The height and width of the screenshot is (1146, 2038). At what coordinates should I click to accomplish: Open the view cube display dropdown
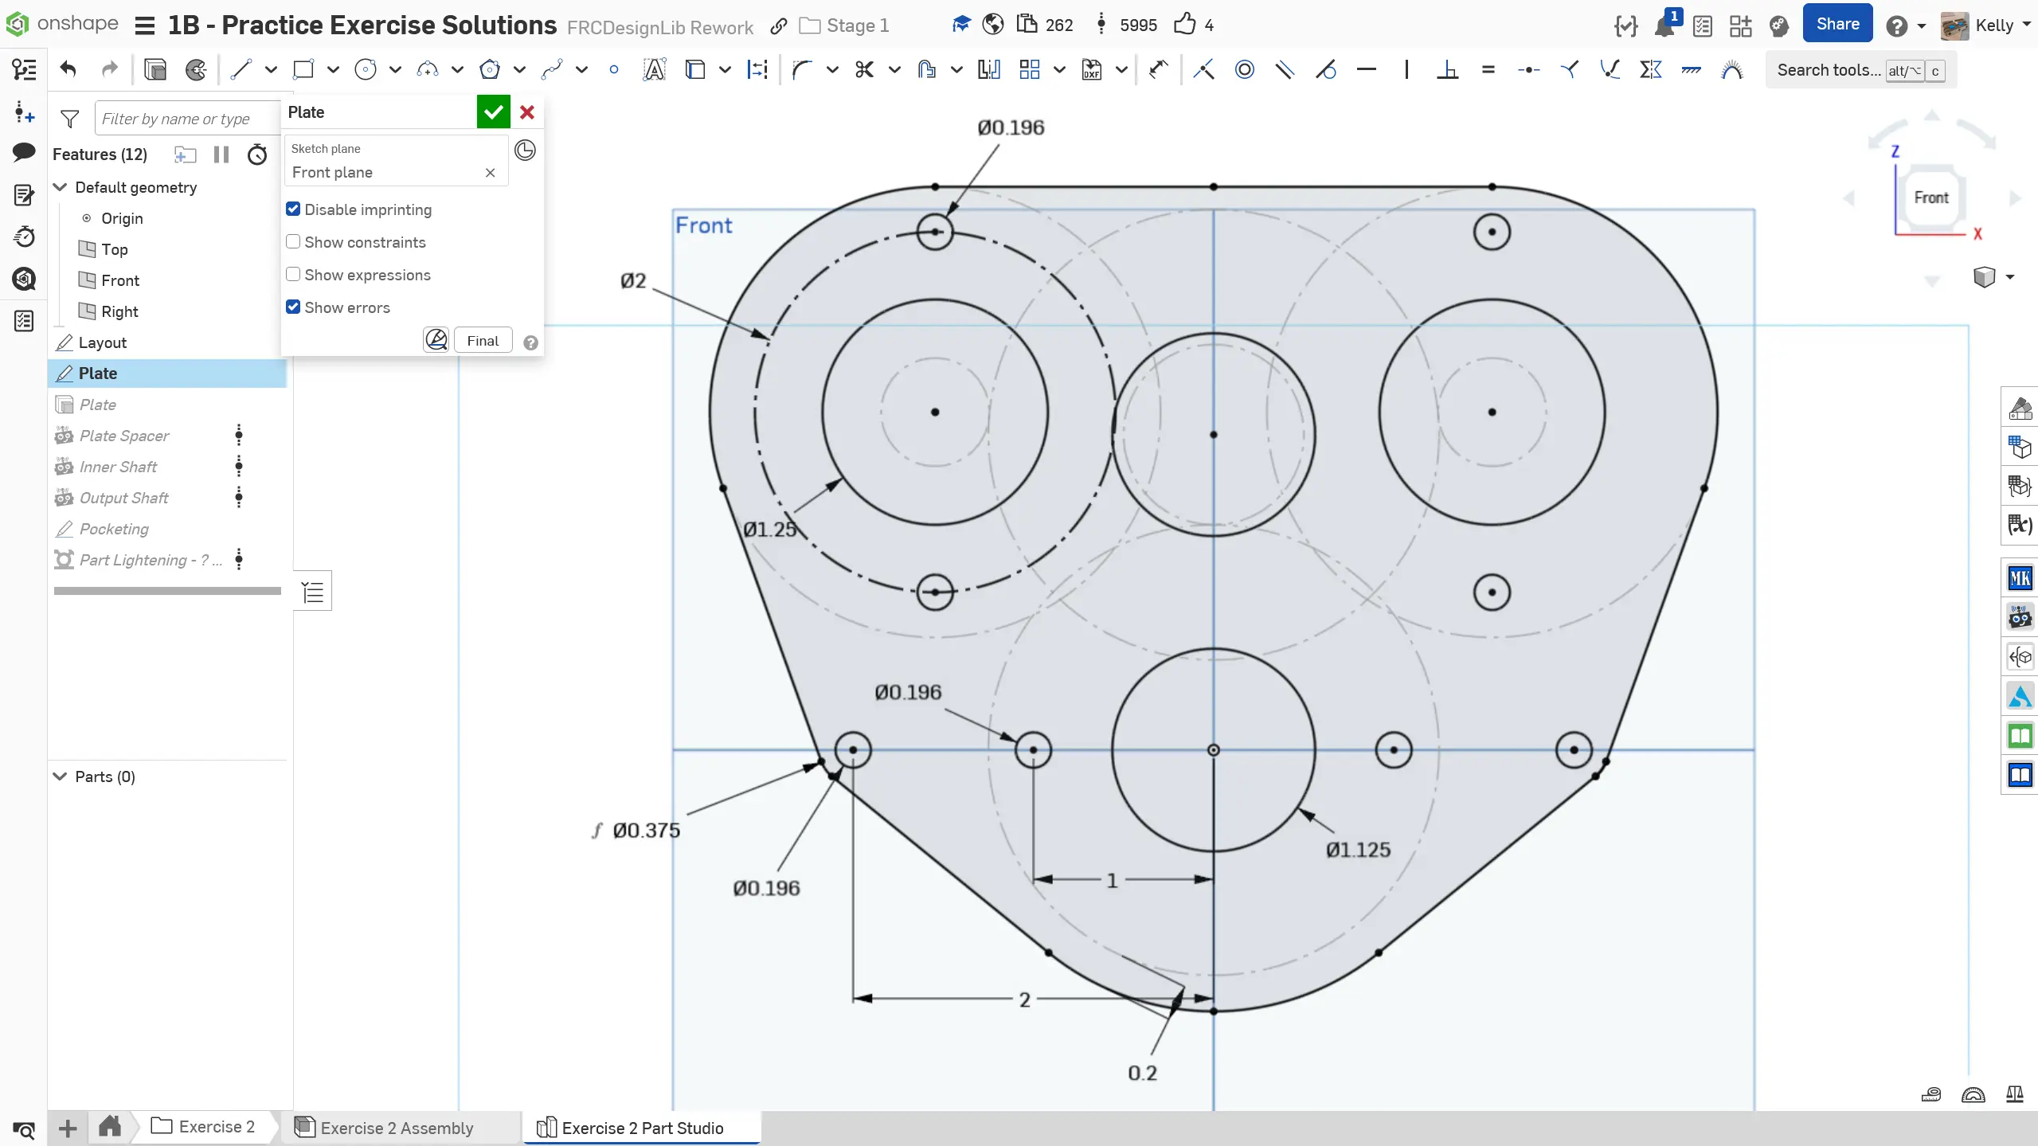tap(2009, 277)
